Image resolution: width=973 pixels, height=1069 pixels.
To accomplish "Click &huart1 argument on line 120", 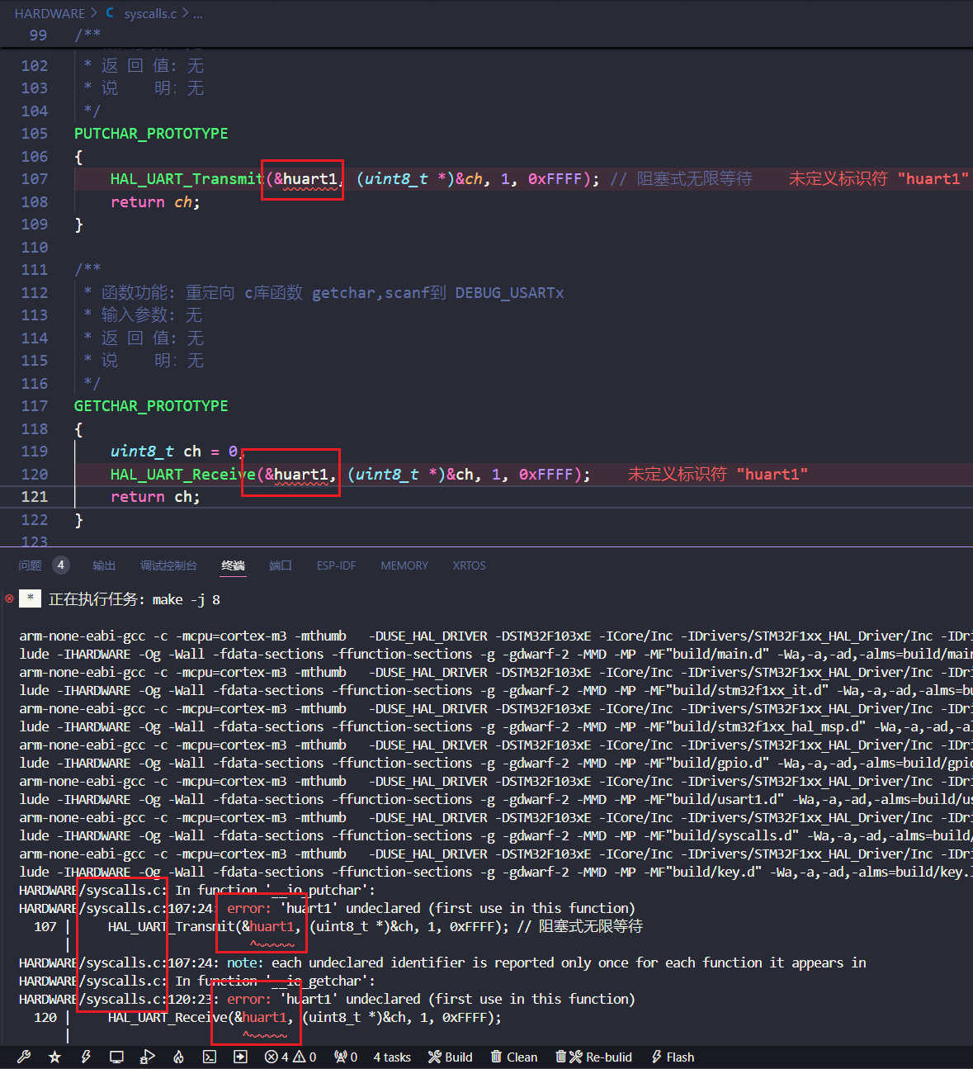I will pos(297,475).
